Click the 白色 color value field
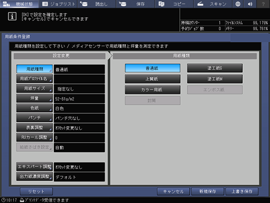Image resolution: width=270 pixels, height=203 pixels. 79,108
